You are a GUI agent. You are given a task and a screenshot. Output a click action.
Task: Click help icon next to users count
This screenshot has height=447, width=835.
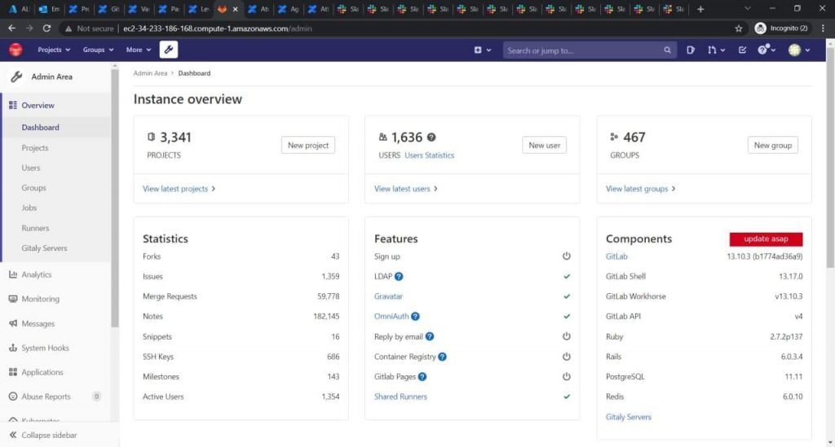pos(431,137)
